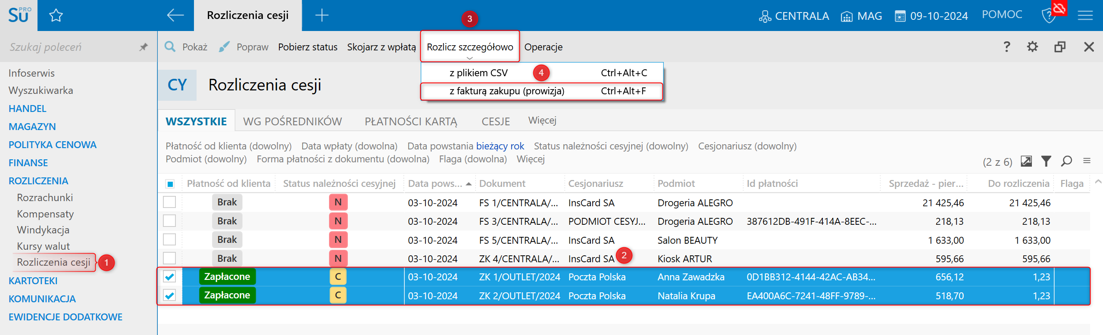Choose 'z plikiem CSV' menu option
The height and width of the screenshot is (335, 1103).
click(x=541, y=73)
